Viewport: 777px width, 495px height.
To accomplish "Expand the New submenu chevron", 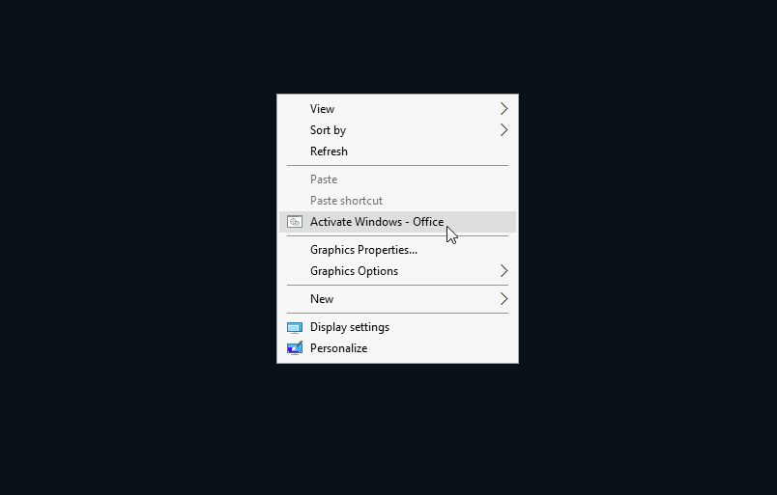I will click(x=504, y=299).
